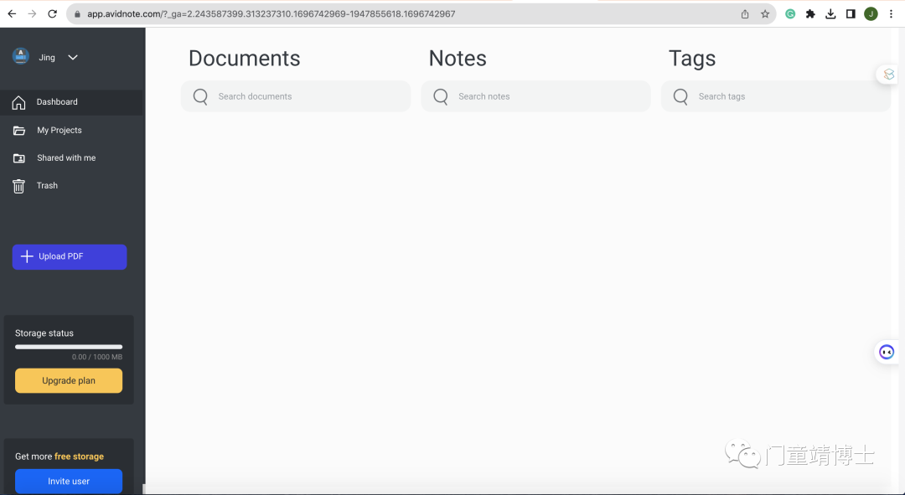905x495 pixels.
Task: Click the Notes heading
Action: [x=458, y=59]
